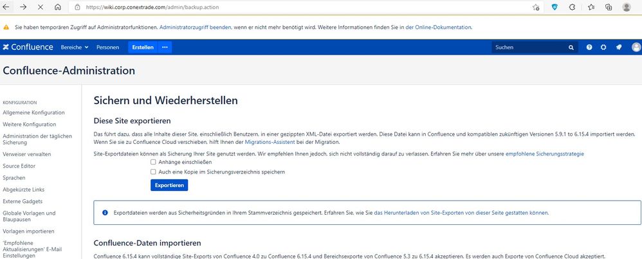Image resolution: width=642 pixels, height=259 pixels.
Task: Check 'Auch eine Kopie im Sicherungsverzeichnis speichern'
Action: [x=153, y=172]
